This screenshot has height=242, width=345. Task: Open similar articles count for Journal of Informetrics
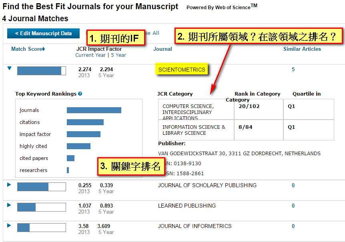(x=293, y=226)
